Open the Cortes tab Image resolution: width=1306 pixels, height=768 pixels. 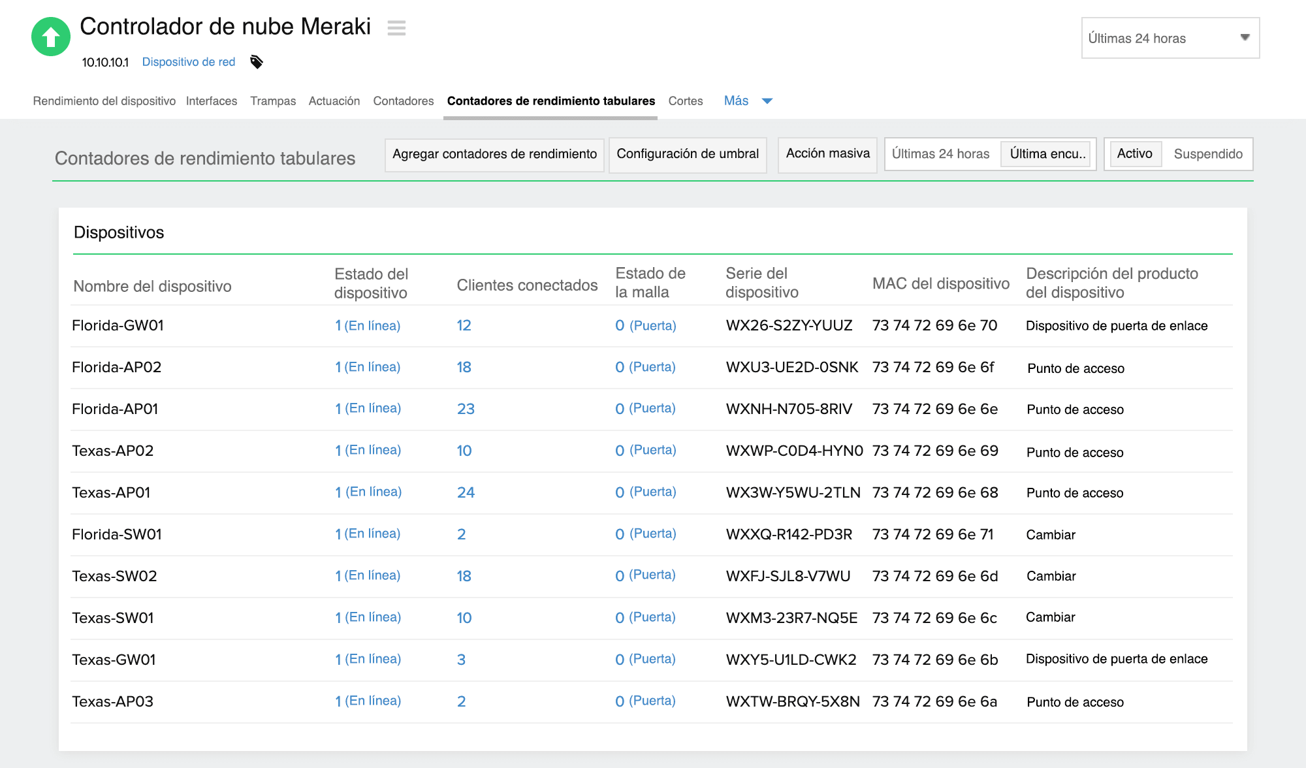pyautogui.click(x=685, y=101)
